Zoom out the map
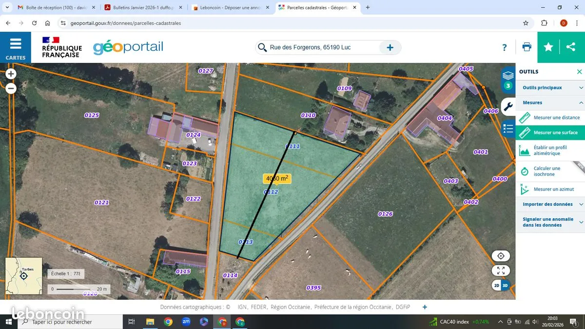 11,88
